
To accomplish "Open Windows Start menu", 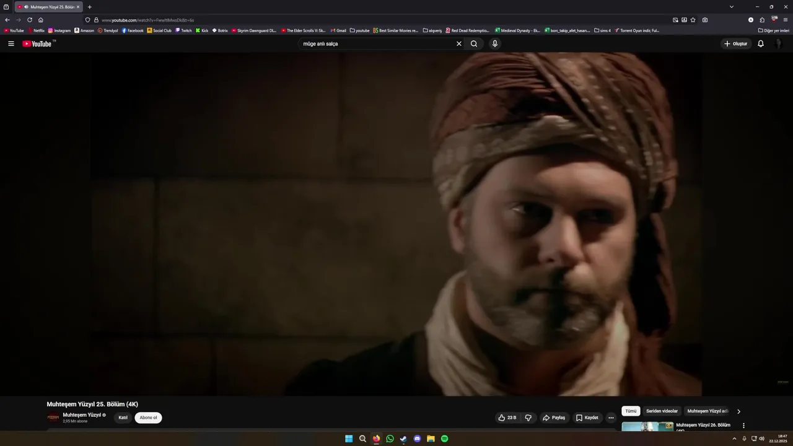I will [x=349, y=439].
